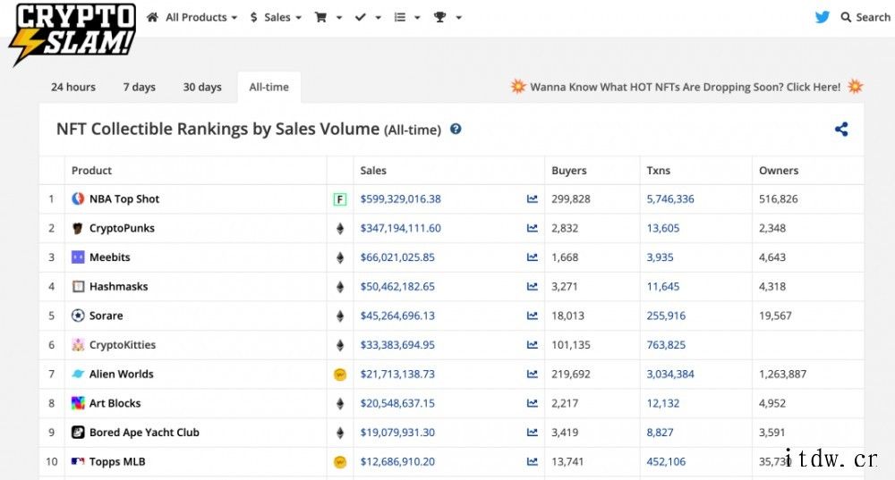Open sales chart icon for NBA Top Shot
This screenshot has height=480, width=895.
532,199
